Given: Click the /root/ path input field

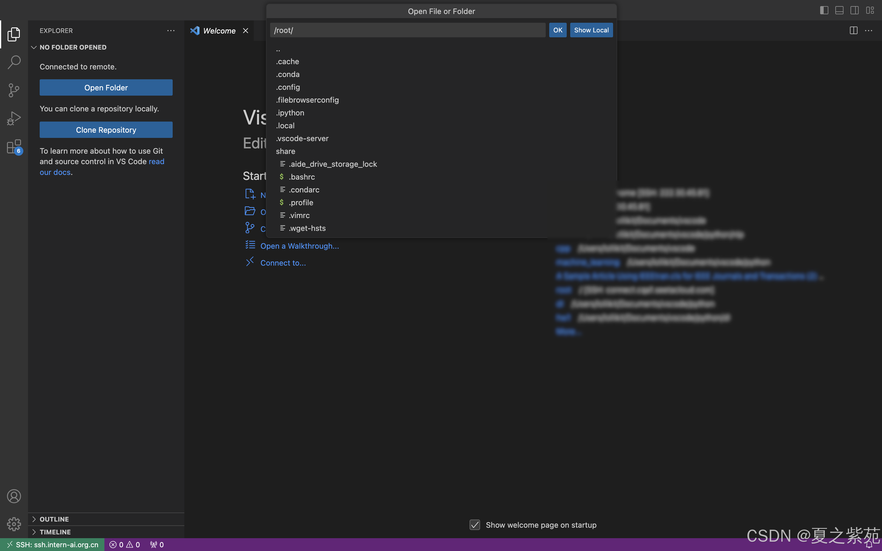Looking at the screenshot, I should 407,30.
